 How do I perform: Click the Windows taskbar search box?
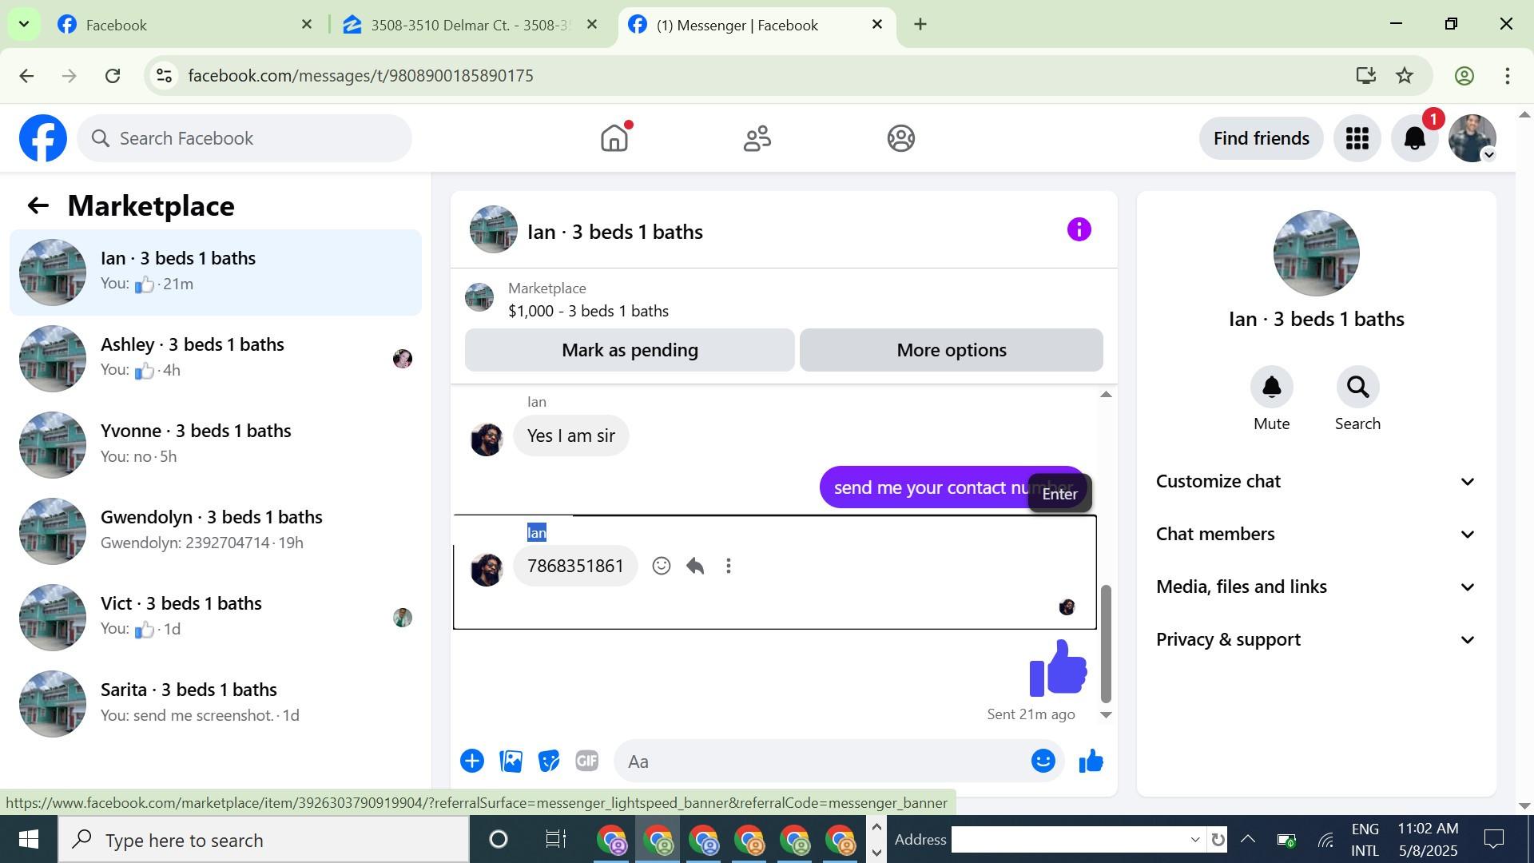[x=264, y=840]
